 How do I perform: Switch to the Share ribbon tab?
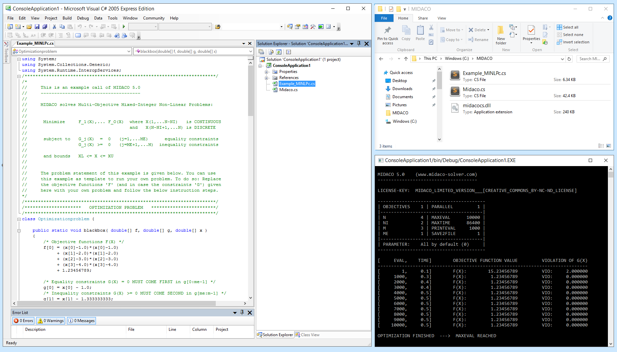click(x=423, y=18)
